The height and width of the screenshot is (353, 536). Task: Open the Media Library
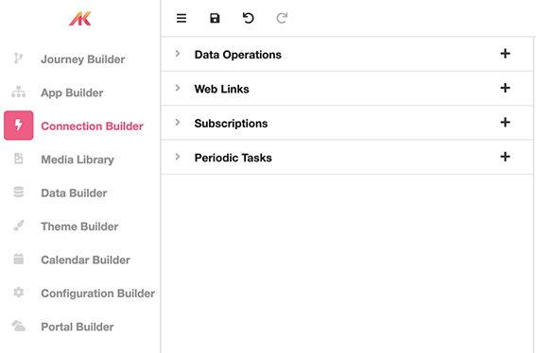point(78,160)
